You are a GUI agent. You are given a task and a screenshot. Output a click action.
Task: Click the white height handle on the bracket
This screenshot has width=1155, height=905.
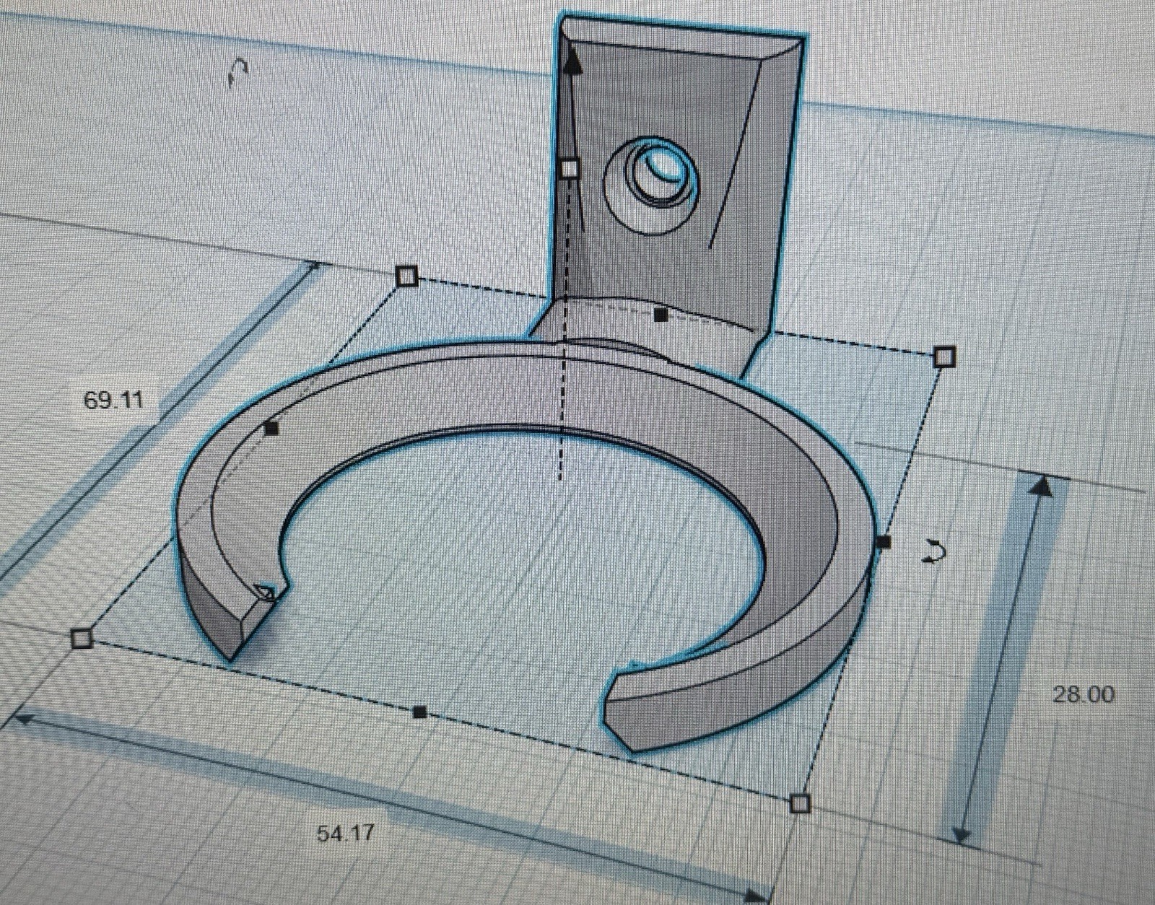click(570, 169)
